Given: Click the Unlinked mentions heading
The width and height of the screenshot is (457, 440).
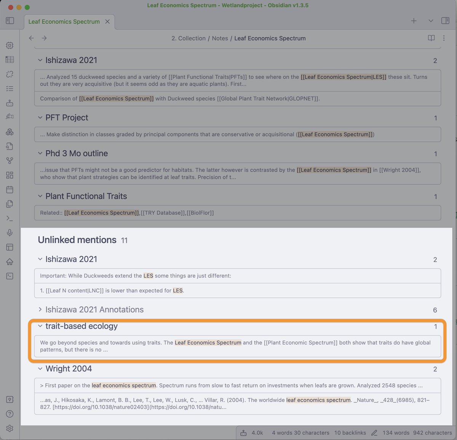Looking at the screenshot, I should point(77,240).
